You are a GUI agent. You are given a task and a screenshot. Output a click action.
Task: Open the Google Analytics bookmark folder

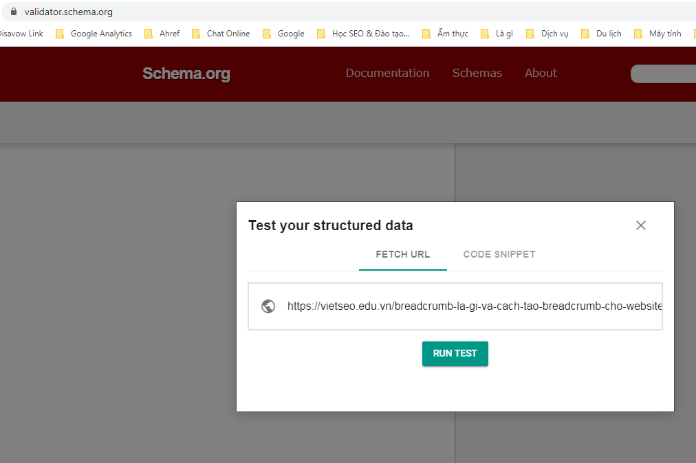click(101, 33)
